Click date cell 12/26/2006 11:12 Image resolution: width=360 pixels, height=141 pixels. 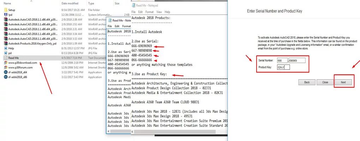pyautogui.click(x=73, y=15)
